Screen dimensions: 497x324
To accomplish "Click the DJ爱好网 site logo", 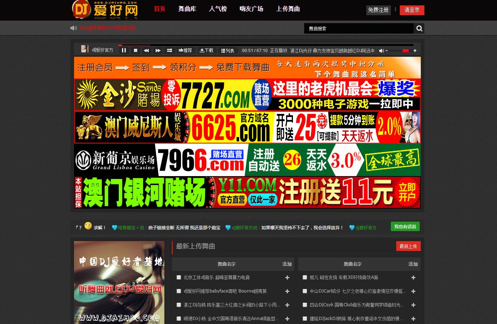I will pos(105,10).
